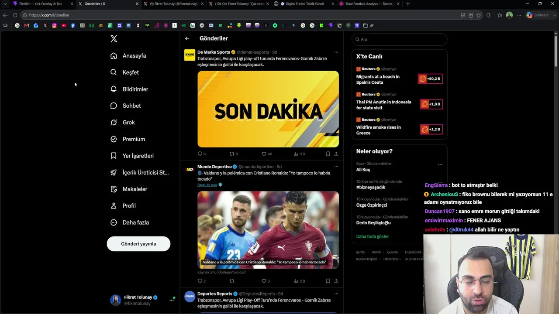Share the De Marke Sports post
The height and width of the screenshot is (314, 559).
point(336,154)
